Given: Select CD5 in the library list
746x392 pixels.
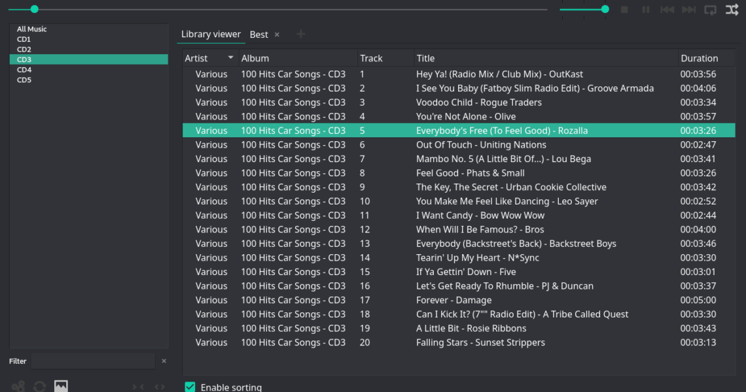Looking at the screenshot, I should (x=24, y=80).
